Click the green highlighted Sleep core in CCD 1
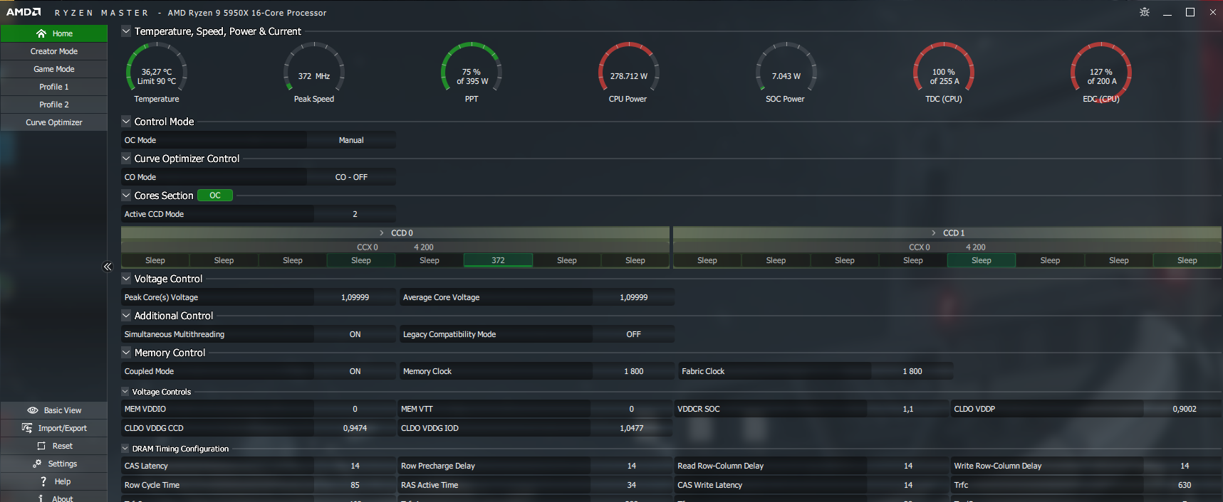 (982, 260)
